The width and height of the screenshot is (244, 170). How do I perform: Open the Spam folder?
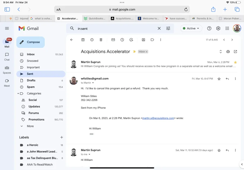click(41, 87)
